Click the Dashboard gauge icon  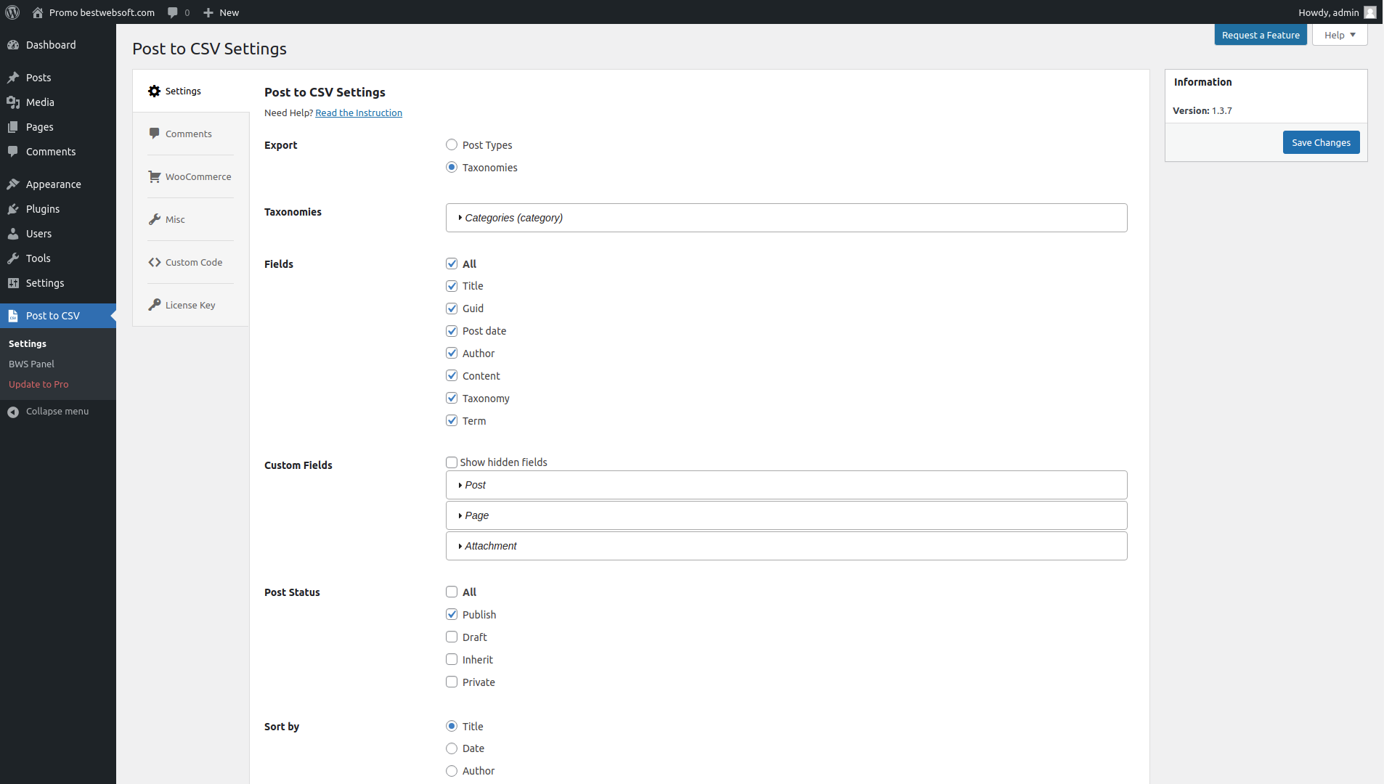[13, 45]
